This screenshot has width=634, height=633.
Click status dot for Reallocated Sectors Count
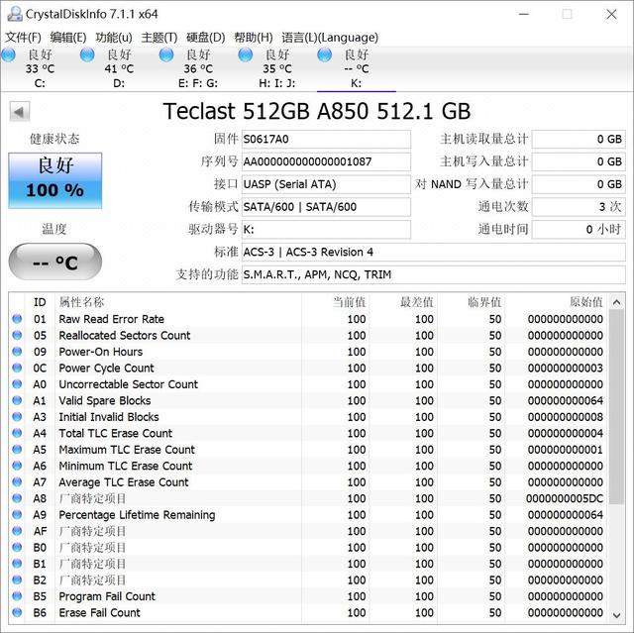click(x=17, y=335)
